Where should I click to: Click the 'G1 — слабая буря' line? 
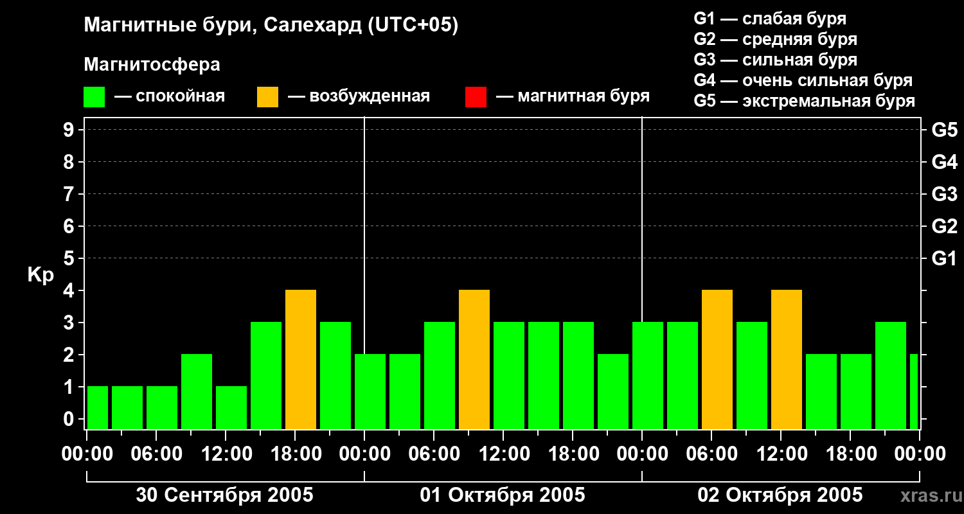point(770,19)
